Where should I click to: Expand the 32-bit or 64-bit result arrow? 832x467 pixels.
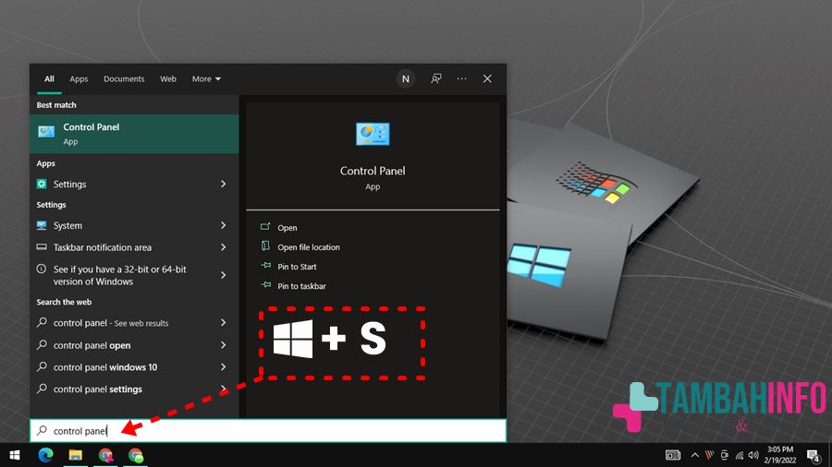click(x=224, y=275)
